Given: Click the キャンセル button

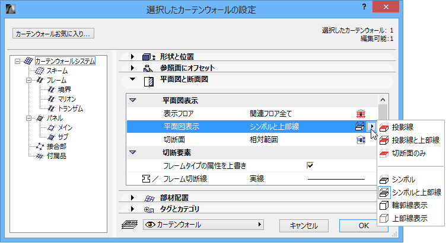Looking at the screenshot, I should pos(304,226).
